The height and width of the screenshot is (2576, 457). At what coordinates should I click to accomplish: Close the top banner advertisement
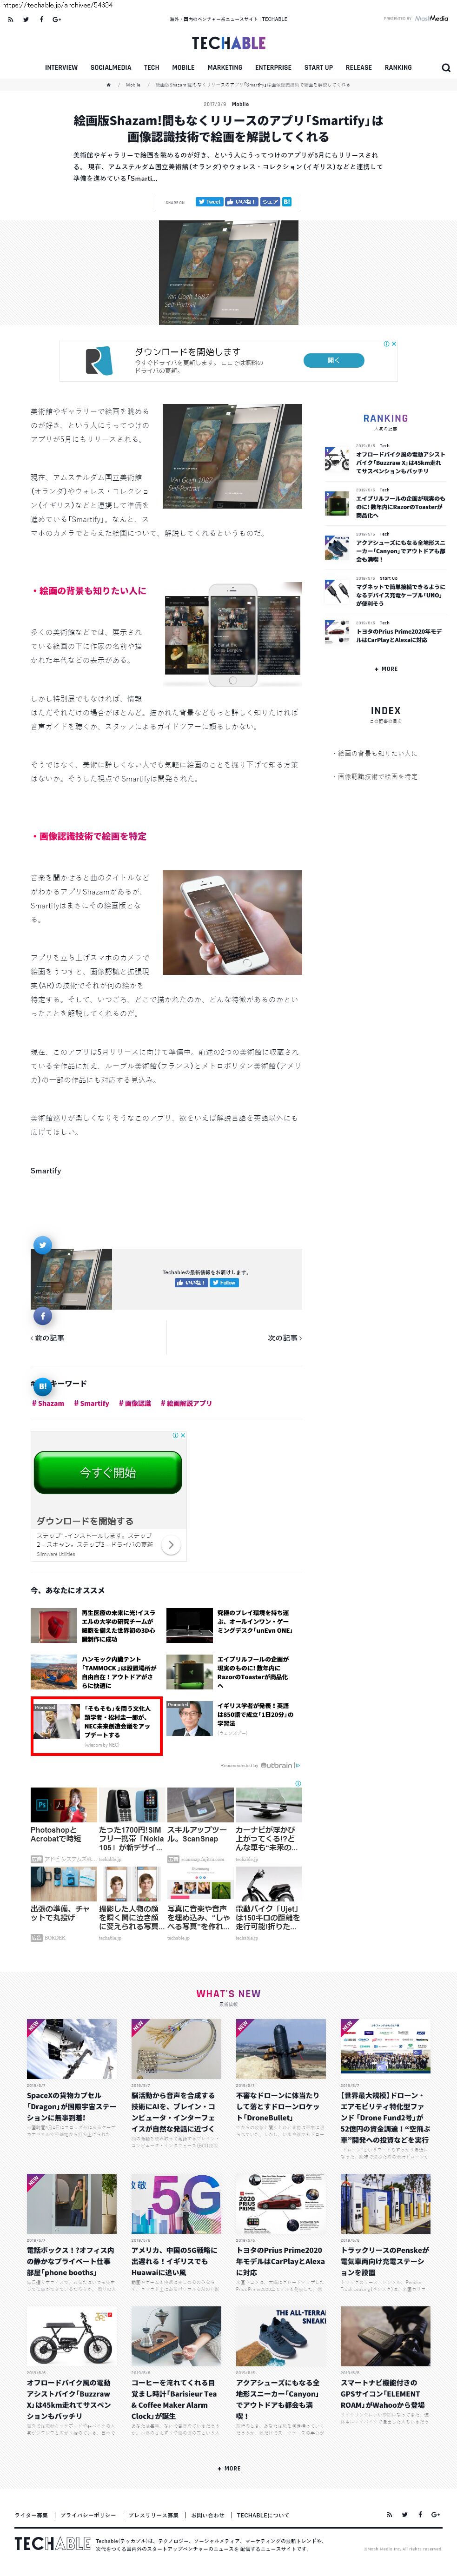click(394, 344)
